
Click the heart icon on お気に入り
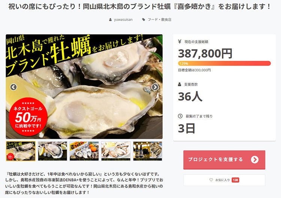(x=211, y=180)
